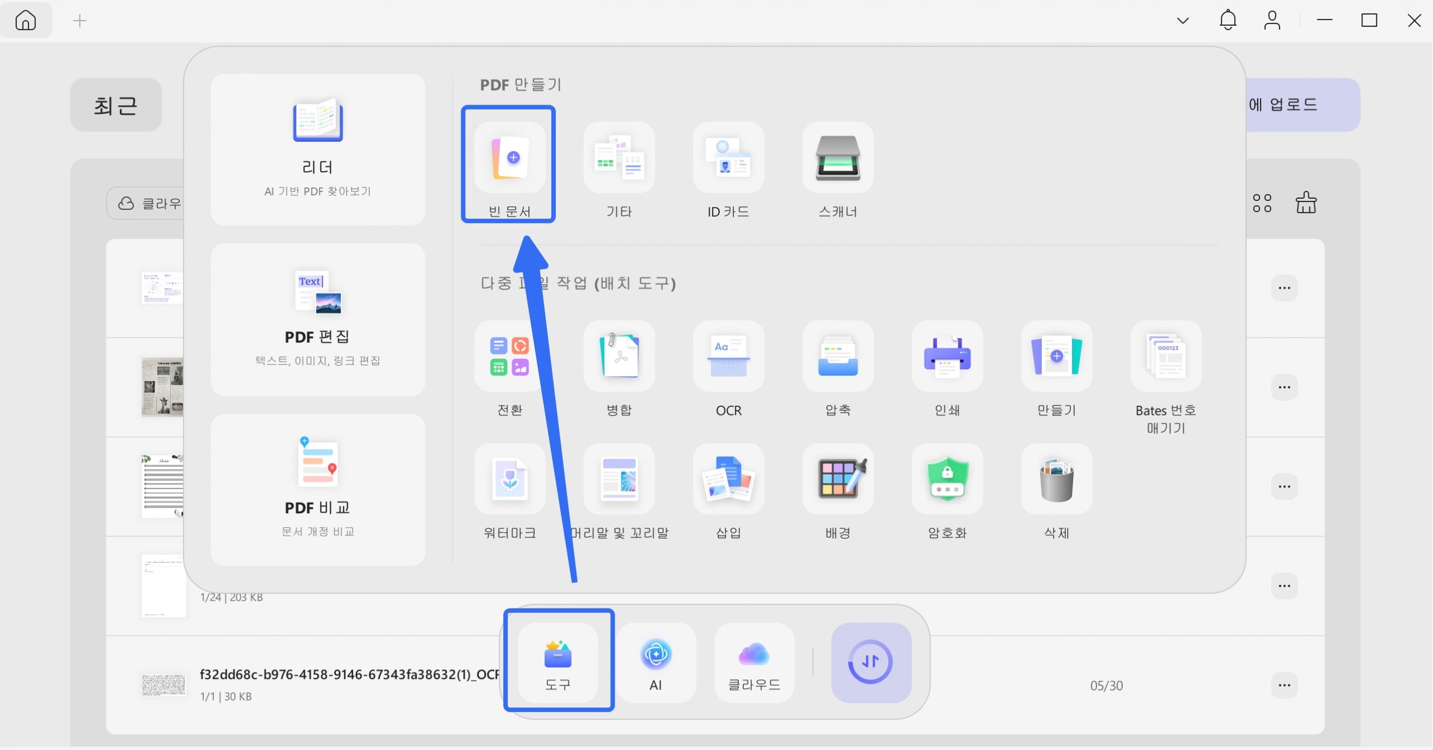Image resolution: width=1433 pixels, height=750 pixels.
Task: Open the lined notes file thumbnail
Action: [x=162, y=486]
